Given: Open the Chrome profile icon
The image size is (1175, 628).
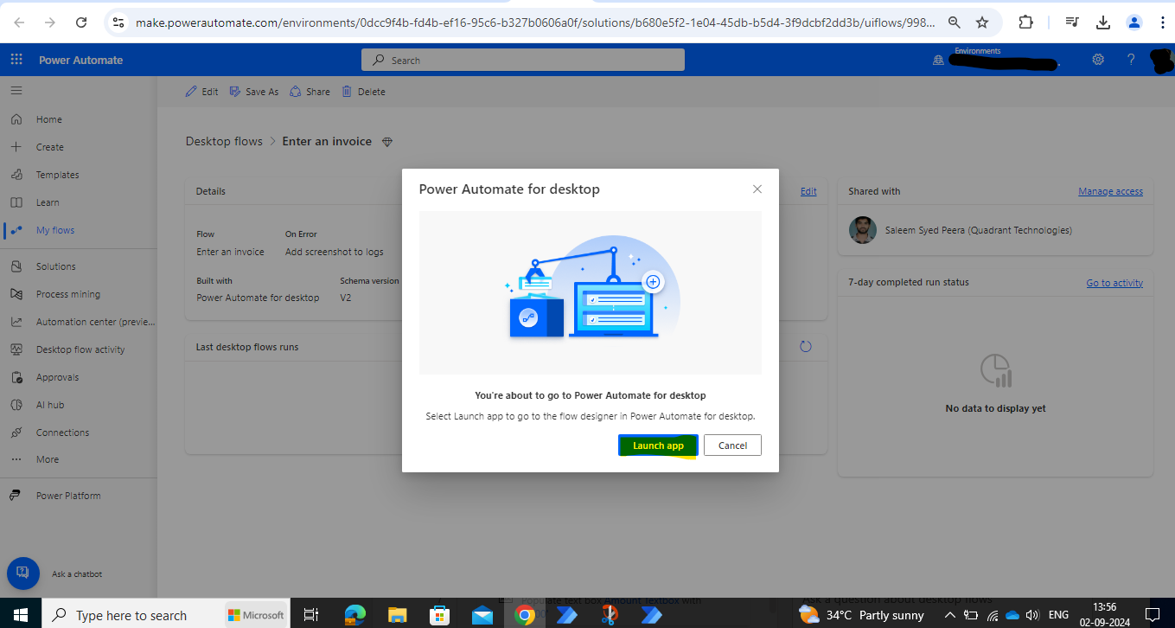Looking at the screenshot, I should (x=1133, y=22).
